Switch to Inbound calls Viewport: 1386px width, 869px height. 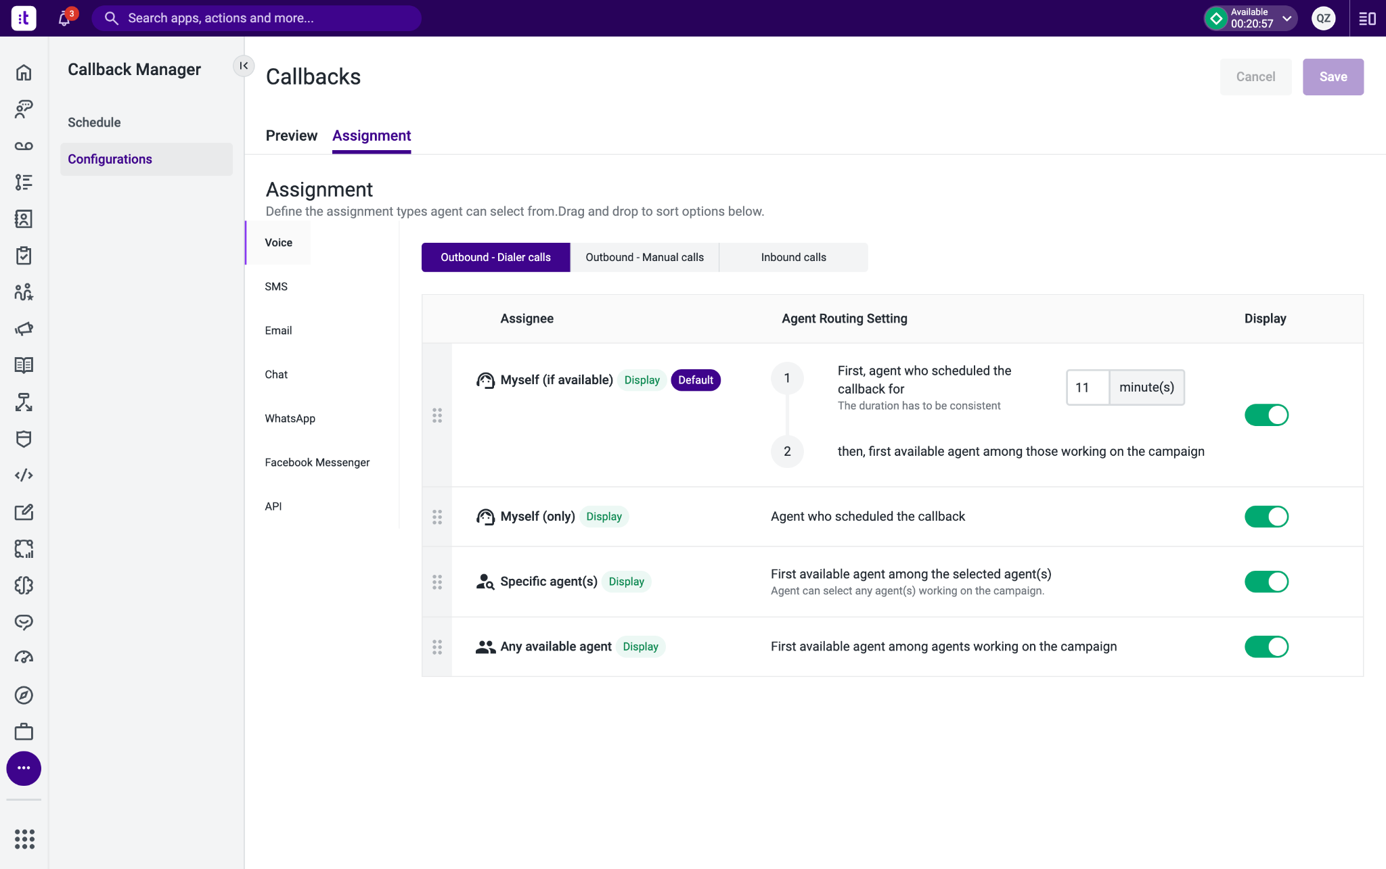793,257
